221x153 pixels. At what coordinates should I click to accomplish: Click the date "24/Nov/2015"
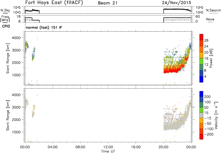[177, 3]
